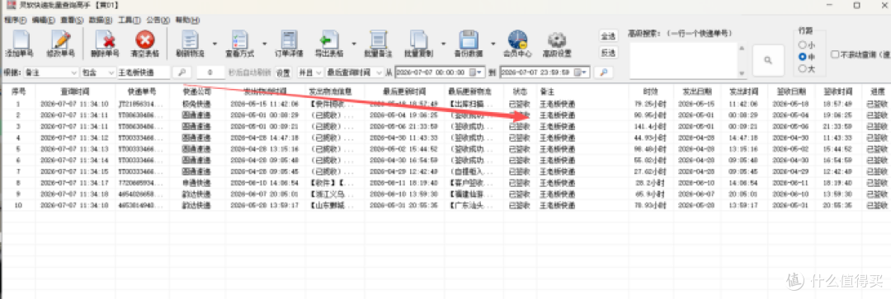Sort by the 查询时间 column header
This screenshot has height=299, width=891.
coord(75,91)
